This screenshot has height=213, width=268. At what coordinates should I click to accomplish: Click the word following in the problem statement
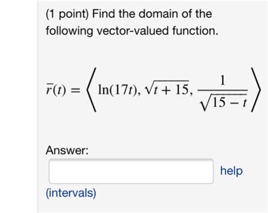click(x=70, y=31)
